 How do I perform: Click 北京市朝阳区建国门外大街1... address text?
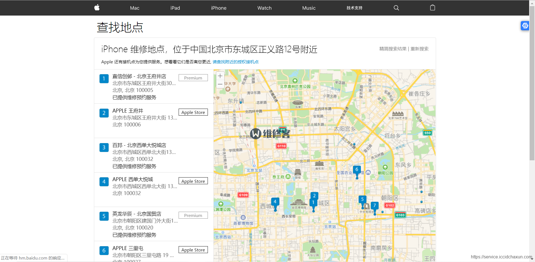145,221
